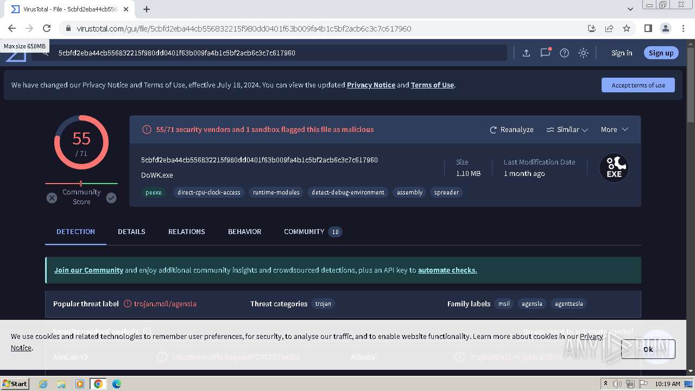Screen dimensions: 695x391
Task: Click the 55/71 detection score circle
Action: 81,143
